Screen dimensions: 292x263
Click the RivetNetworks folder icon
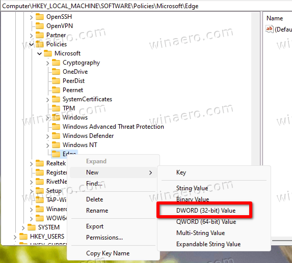pos(40,181)
